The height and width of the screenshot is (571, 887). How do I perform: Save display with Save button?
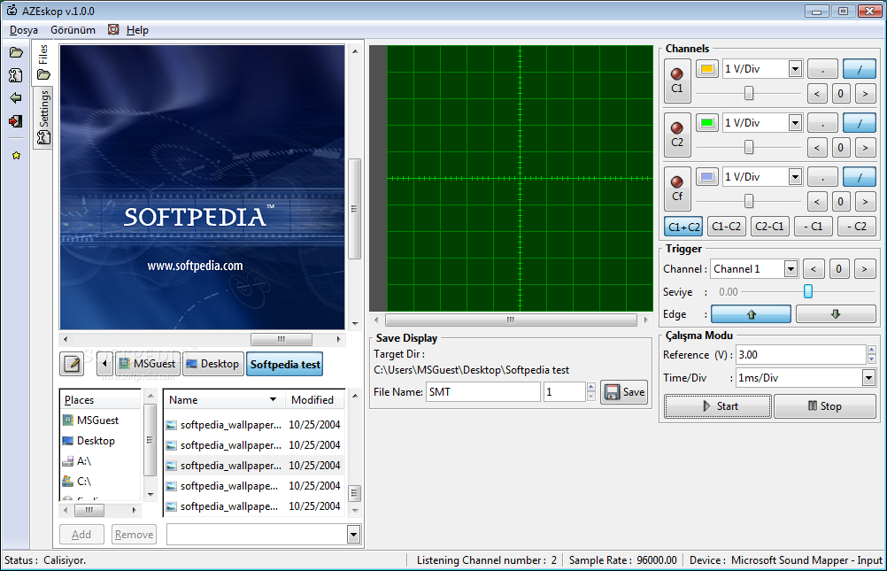coord(624,391)
